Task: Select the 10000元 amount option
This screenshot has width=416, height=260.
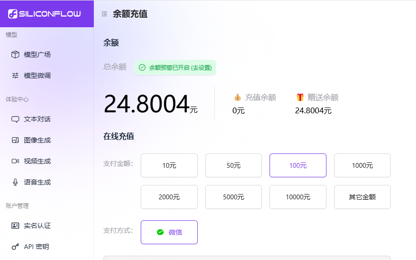Action: 298,197
